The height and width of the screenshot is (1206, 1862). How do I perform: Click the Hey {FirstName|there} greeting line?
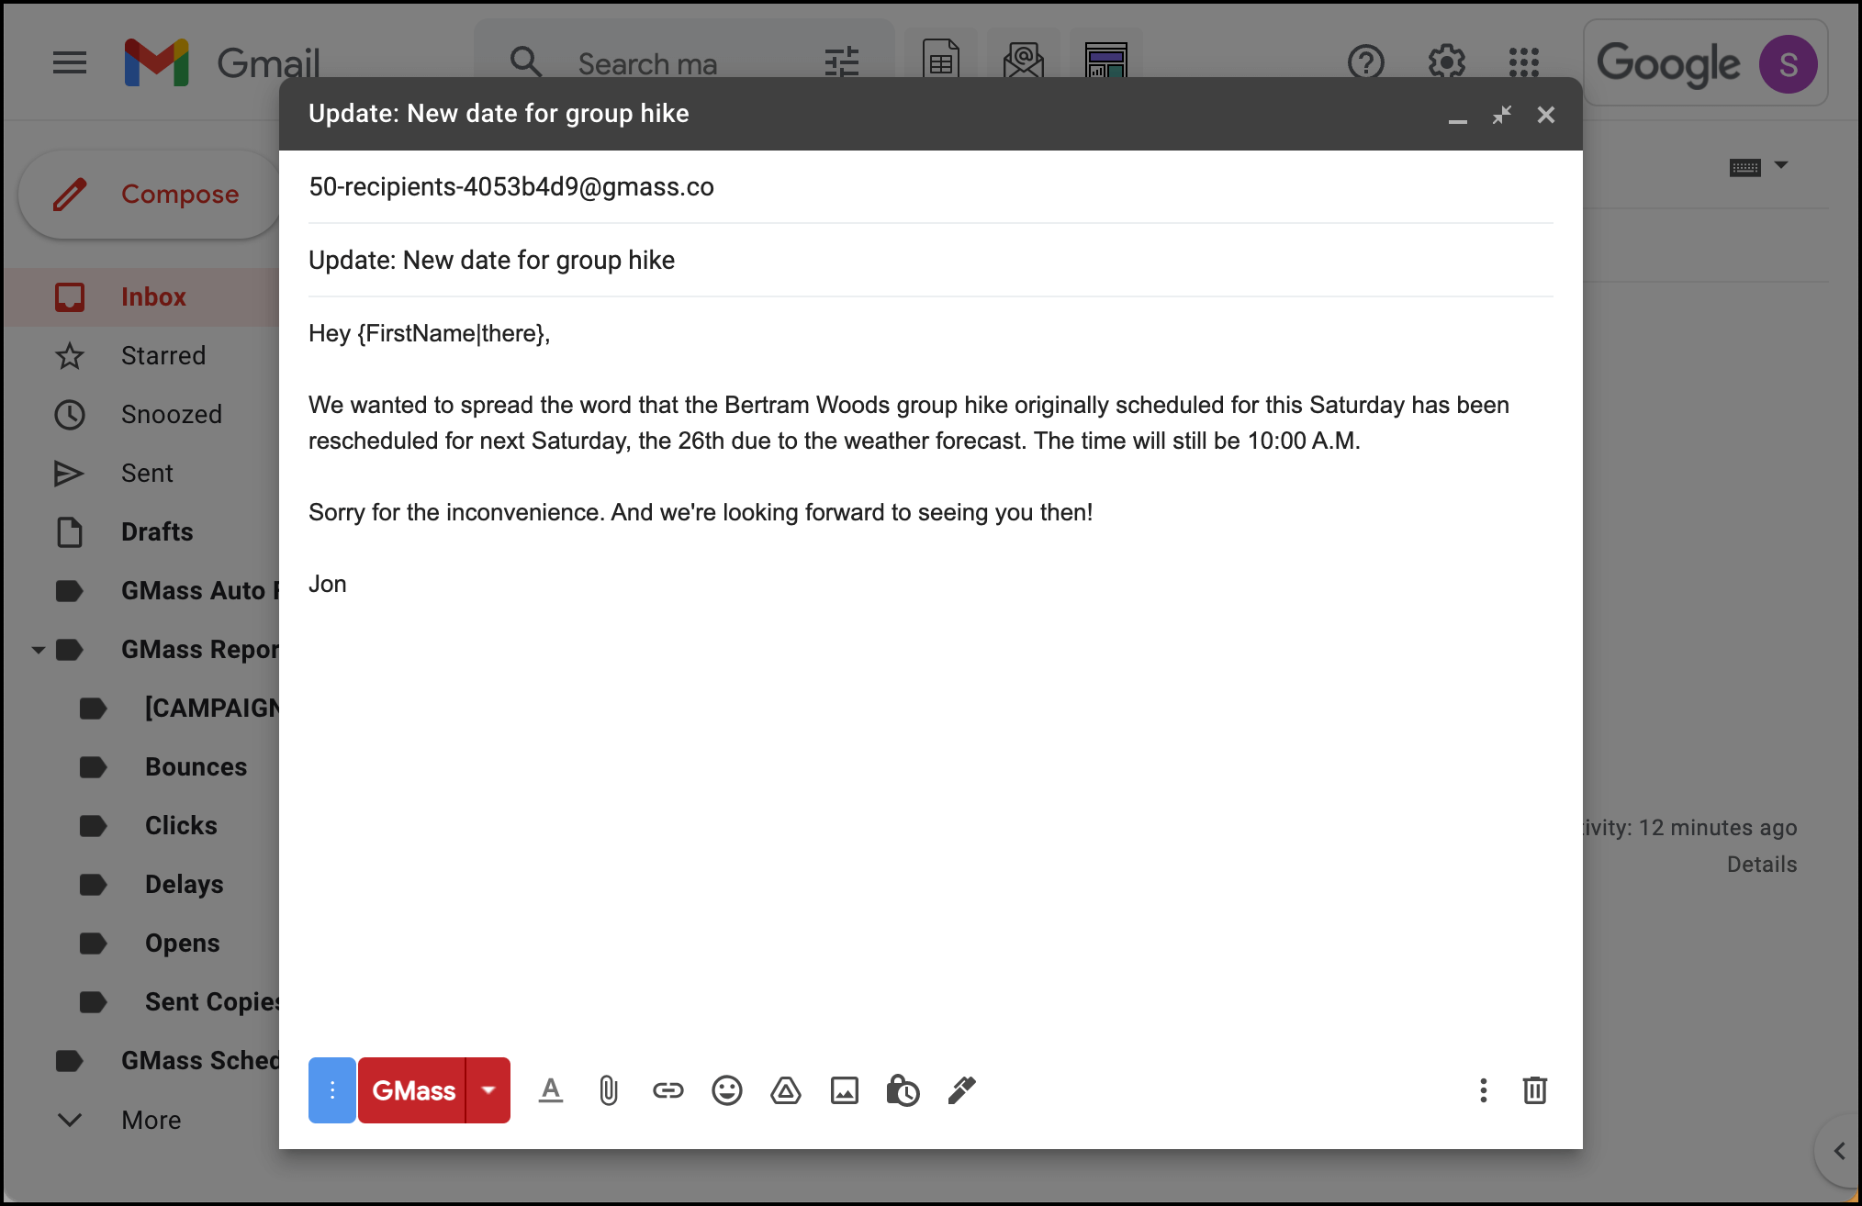pos(429,333)
